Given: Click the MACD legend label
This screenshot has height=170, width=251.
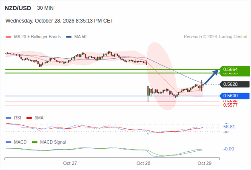Looking at the screenshot, I should (20, 142).
